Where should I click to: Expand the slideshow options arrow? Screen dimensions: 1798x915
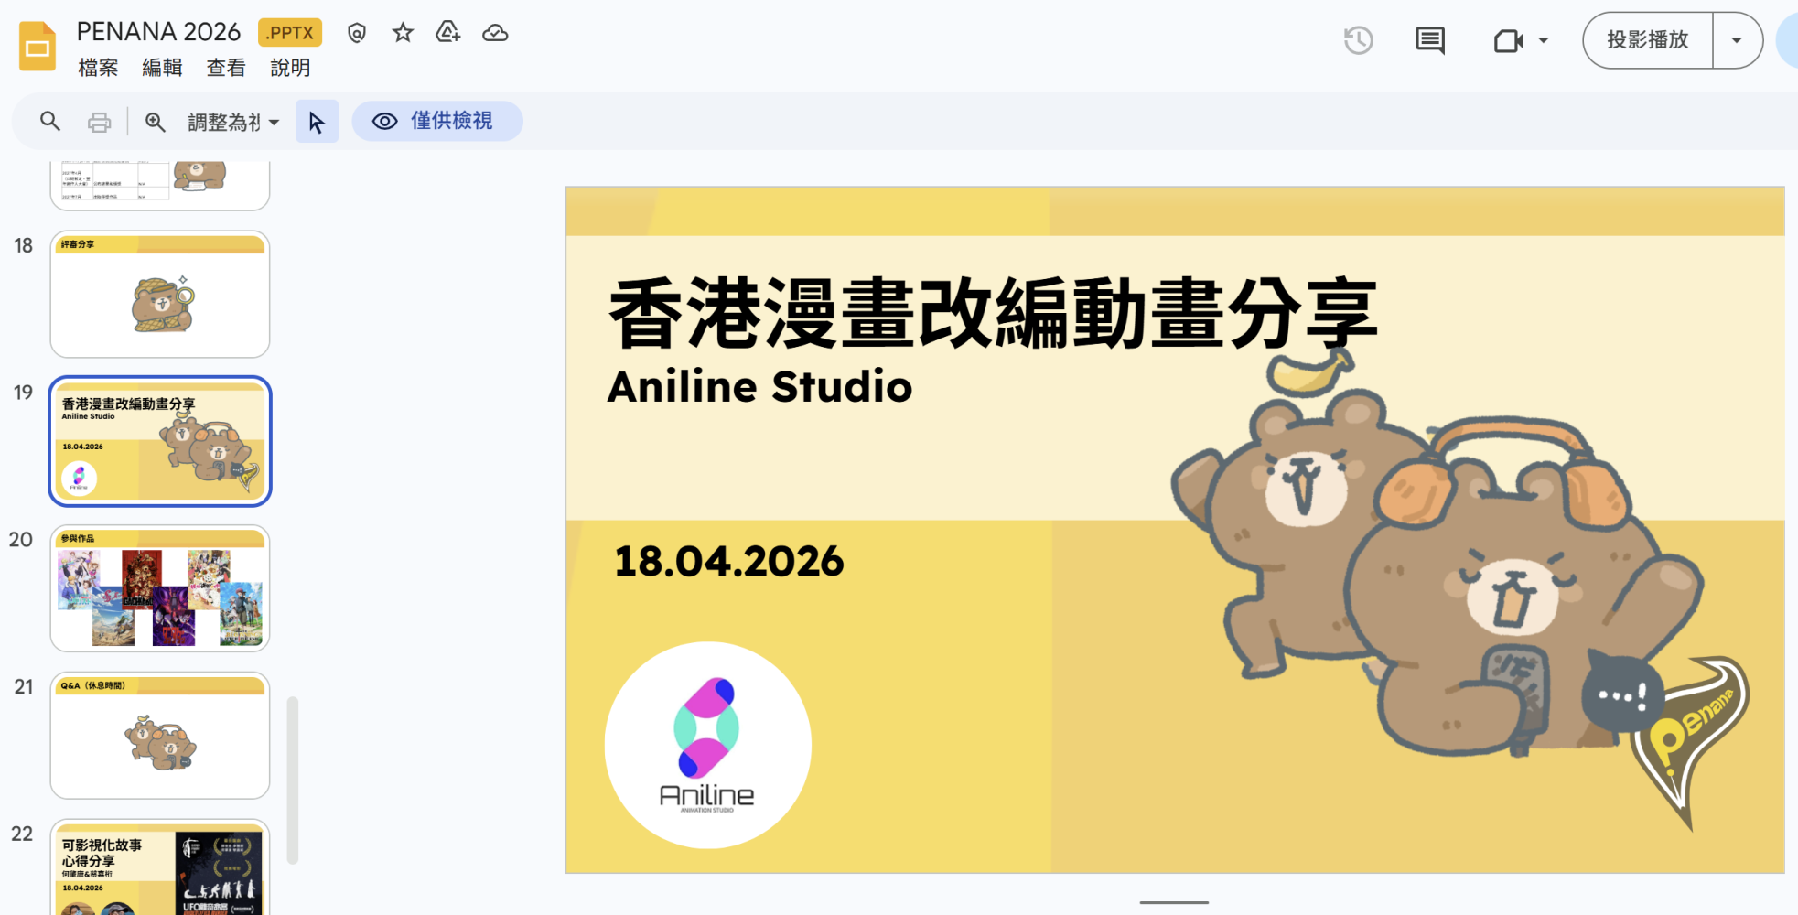(1737, 40)
